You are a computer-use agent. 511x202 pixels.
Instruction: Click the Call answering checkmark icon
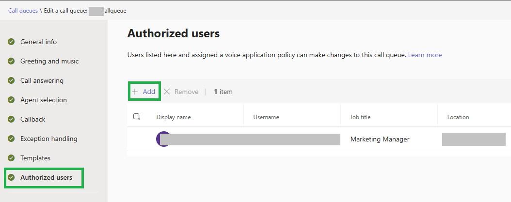[12, 80]
